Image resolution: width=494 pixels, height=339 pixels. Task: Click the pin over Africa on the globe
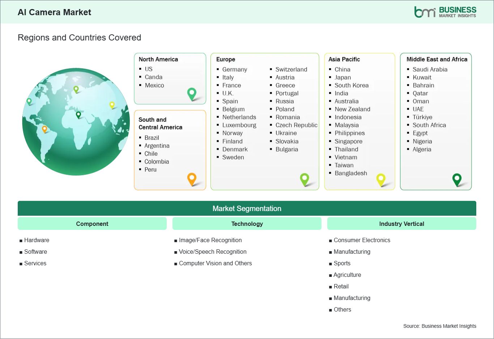pyautogui.click(x=78, y=116)
